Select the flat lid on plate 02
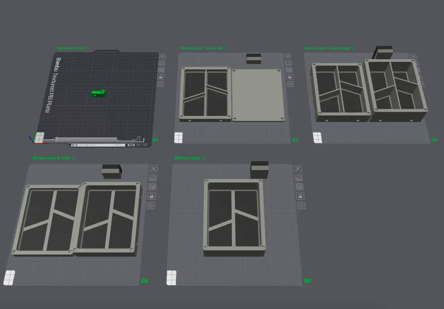The height and width of the screenshot is (309, 444). pyautogui.click(x=257, y=94)
